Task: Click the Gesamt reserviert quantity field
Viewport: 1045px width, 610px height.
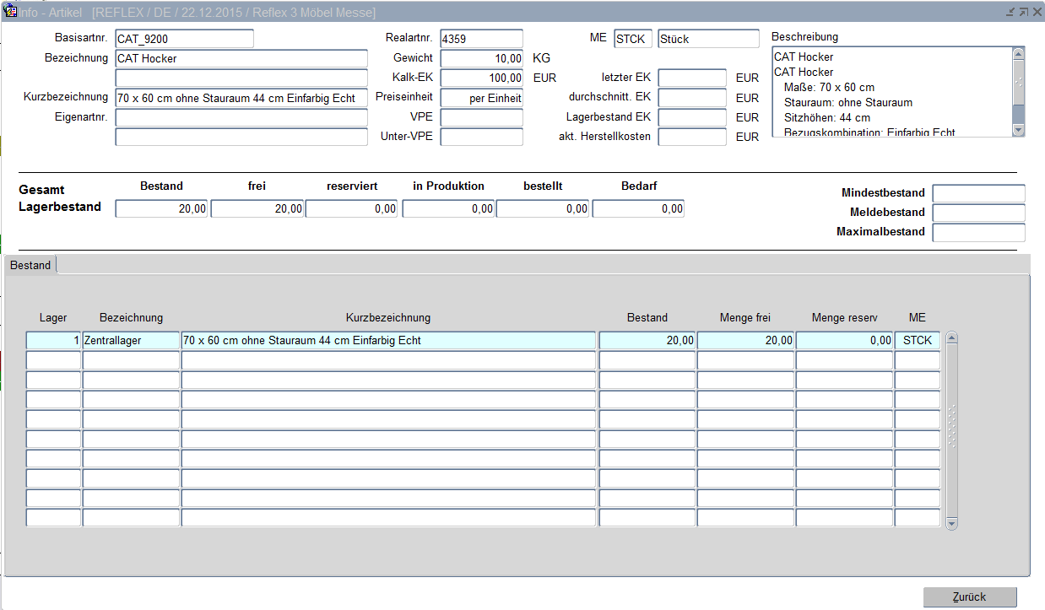Action: (x=351, y=209)
